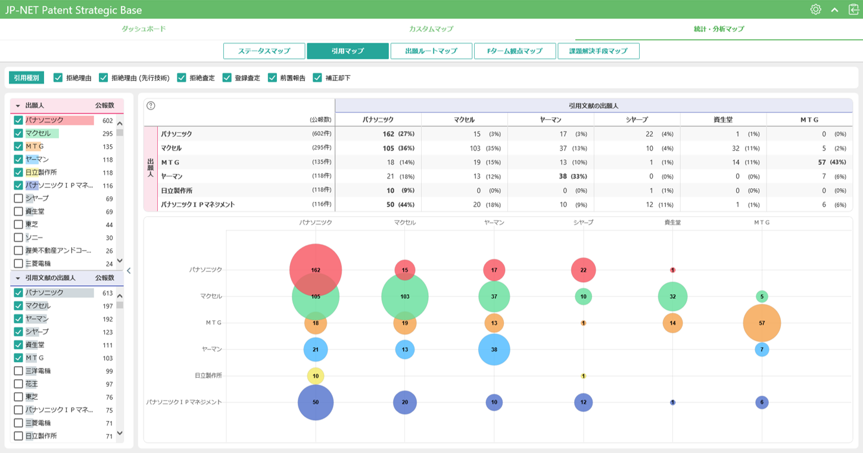Click the up arrow of the 引用文献の出願人 list scrollbar
863x453 pixels.
[x=120, y=296]
